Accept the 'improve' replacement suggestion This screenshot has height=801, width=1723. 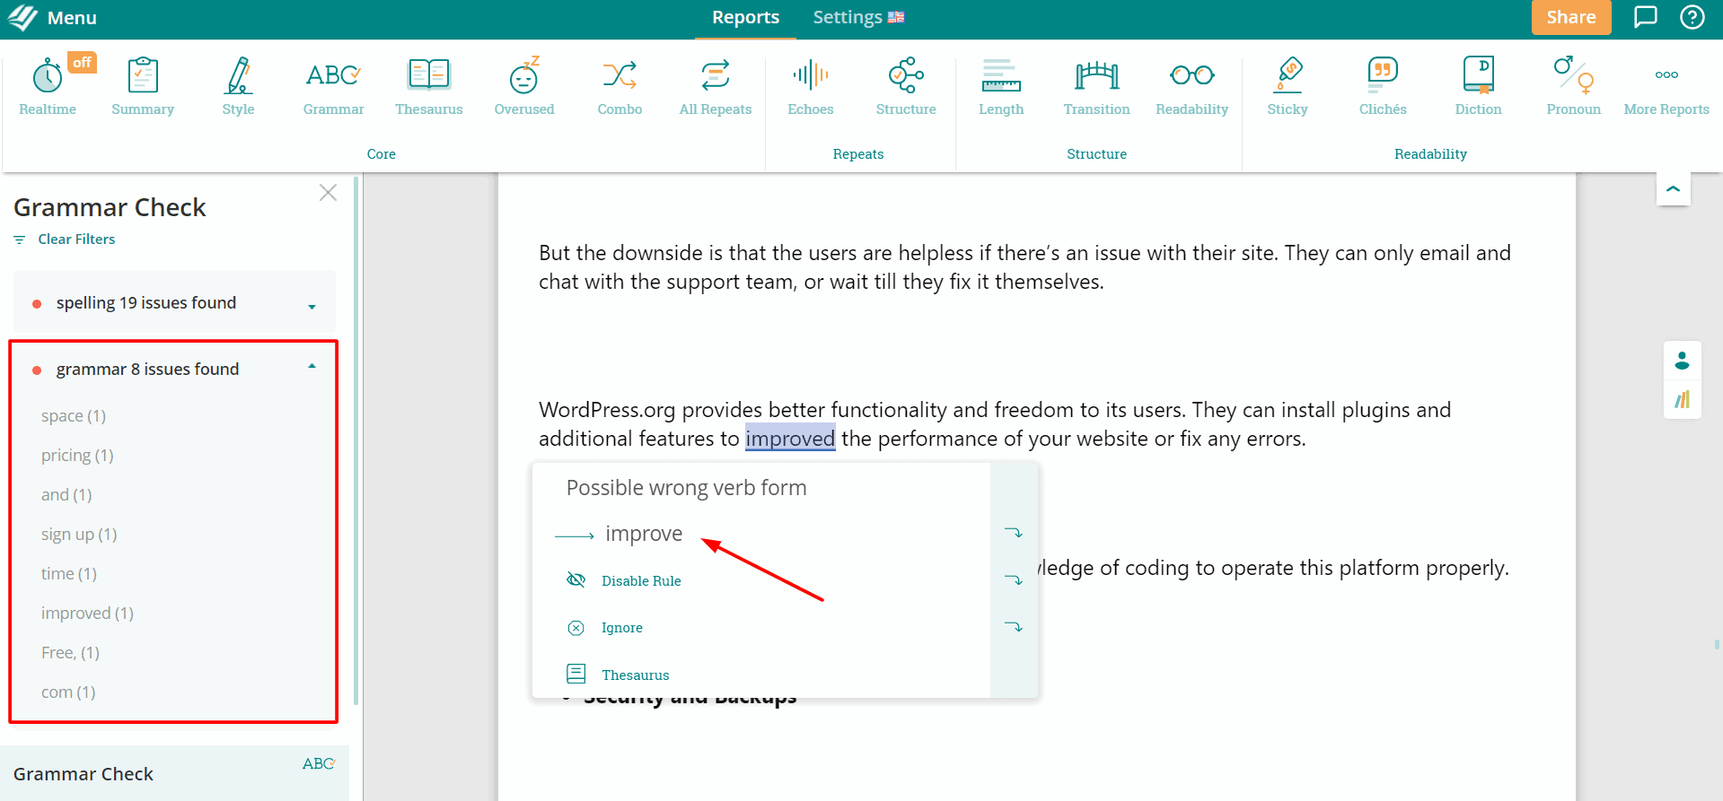[643, 535]
